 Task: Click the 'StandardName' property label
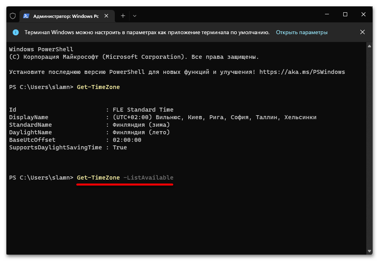pos(31,125)
